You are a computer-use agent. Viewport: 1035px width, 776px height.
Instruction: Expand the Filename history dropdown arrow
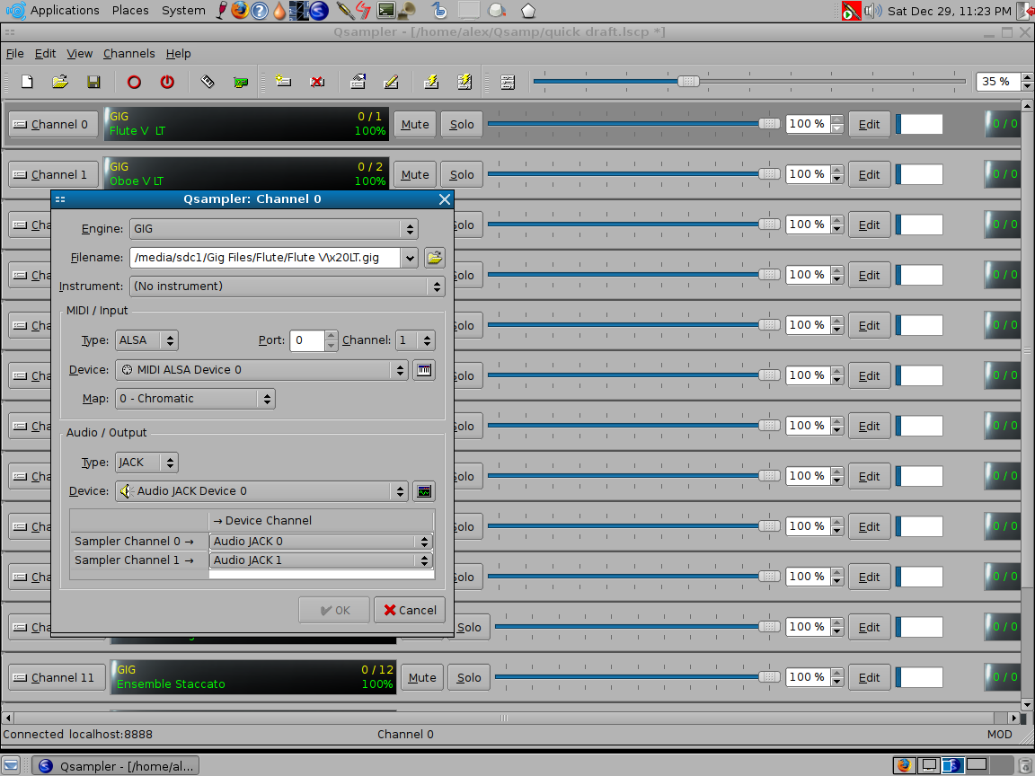410,258
